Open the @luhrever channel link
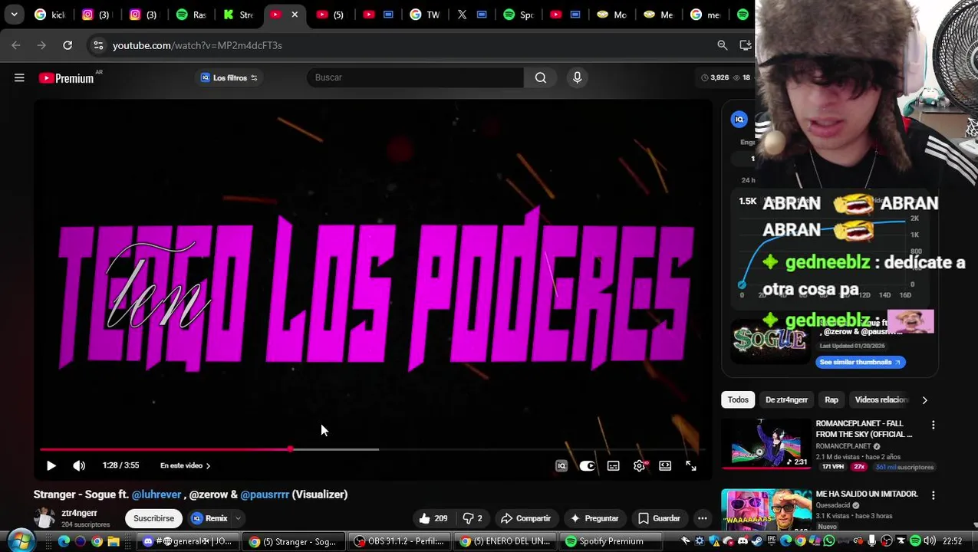The width and height of the screenshot is (978, 552). click(x=156, y=495)
